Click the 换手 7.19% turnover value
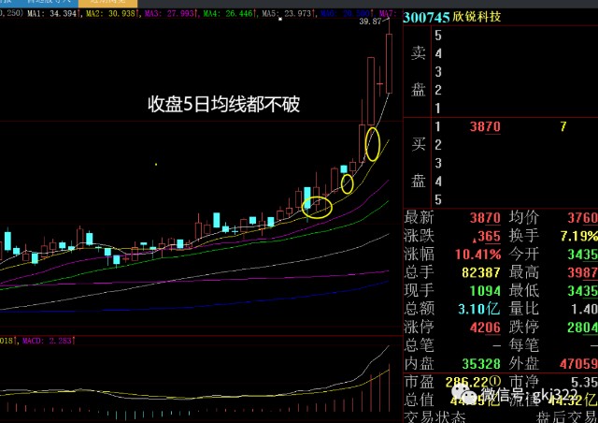Image resolution: width=598 pixels, height=423 pixels. pos(579,236)
